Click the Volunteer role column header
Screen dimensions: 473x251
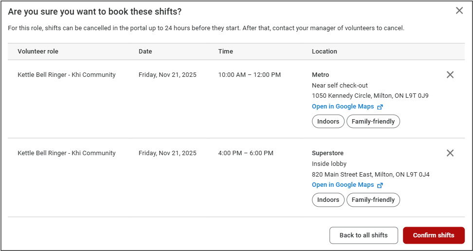click(38, 52)
